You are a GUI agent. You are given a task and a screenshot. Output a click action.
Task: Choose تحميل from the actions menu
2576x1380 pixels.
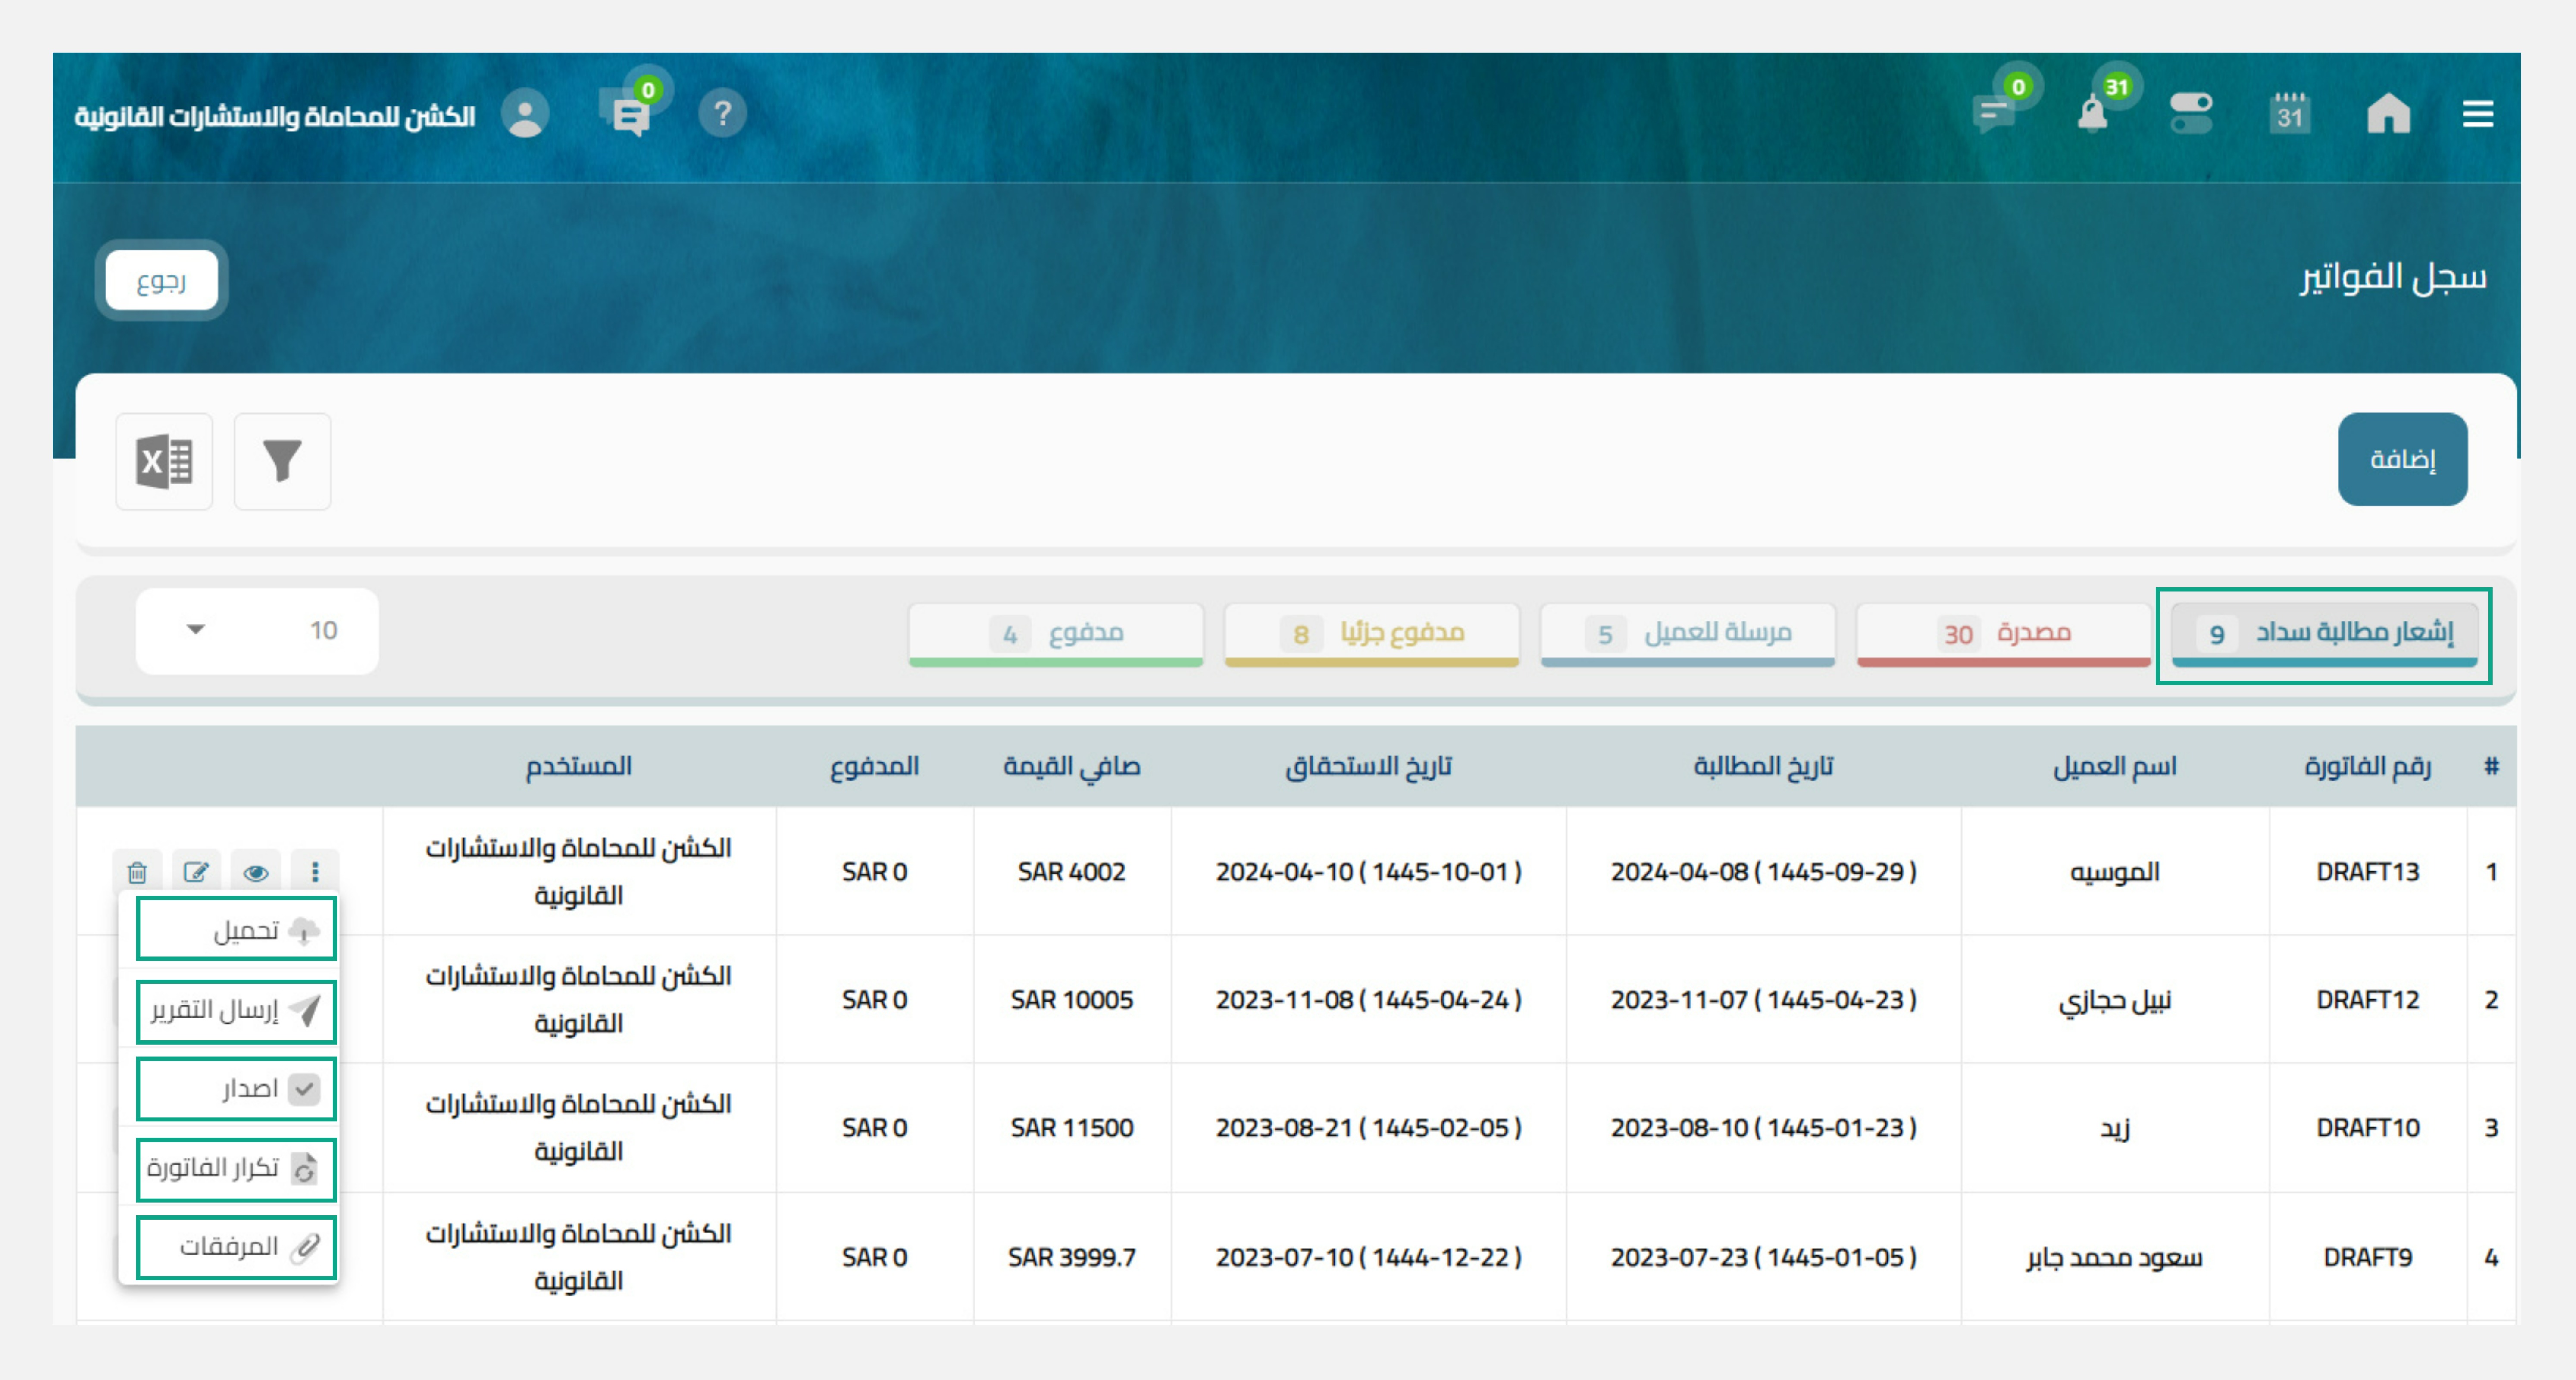(236, 930)
